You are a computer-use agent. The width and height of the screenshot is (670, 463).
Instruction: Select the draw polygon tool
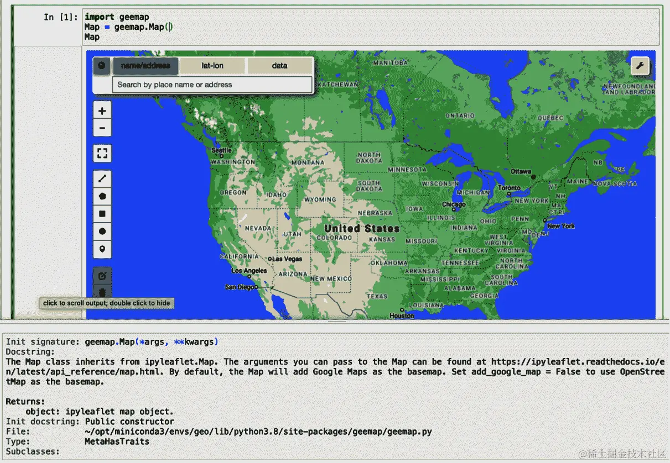pos(102,196)
